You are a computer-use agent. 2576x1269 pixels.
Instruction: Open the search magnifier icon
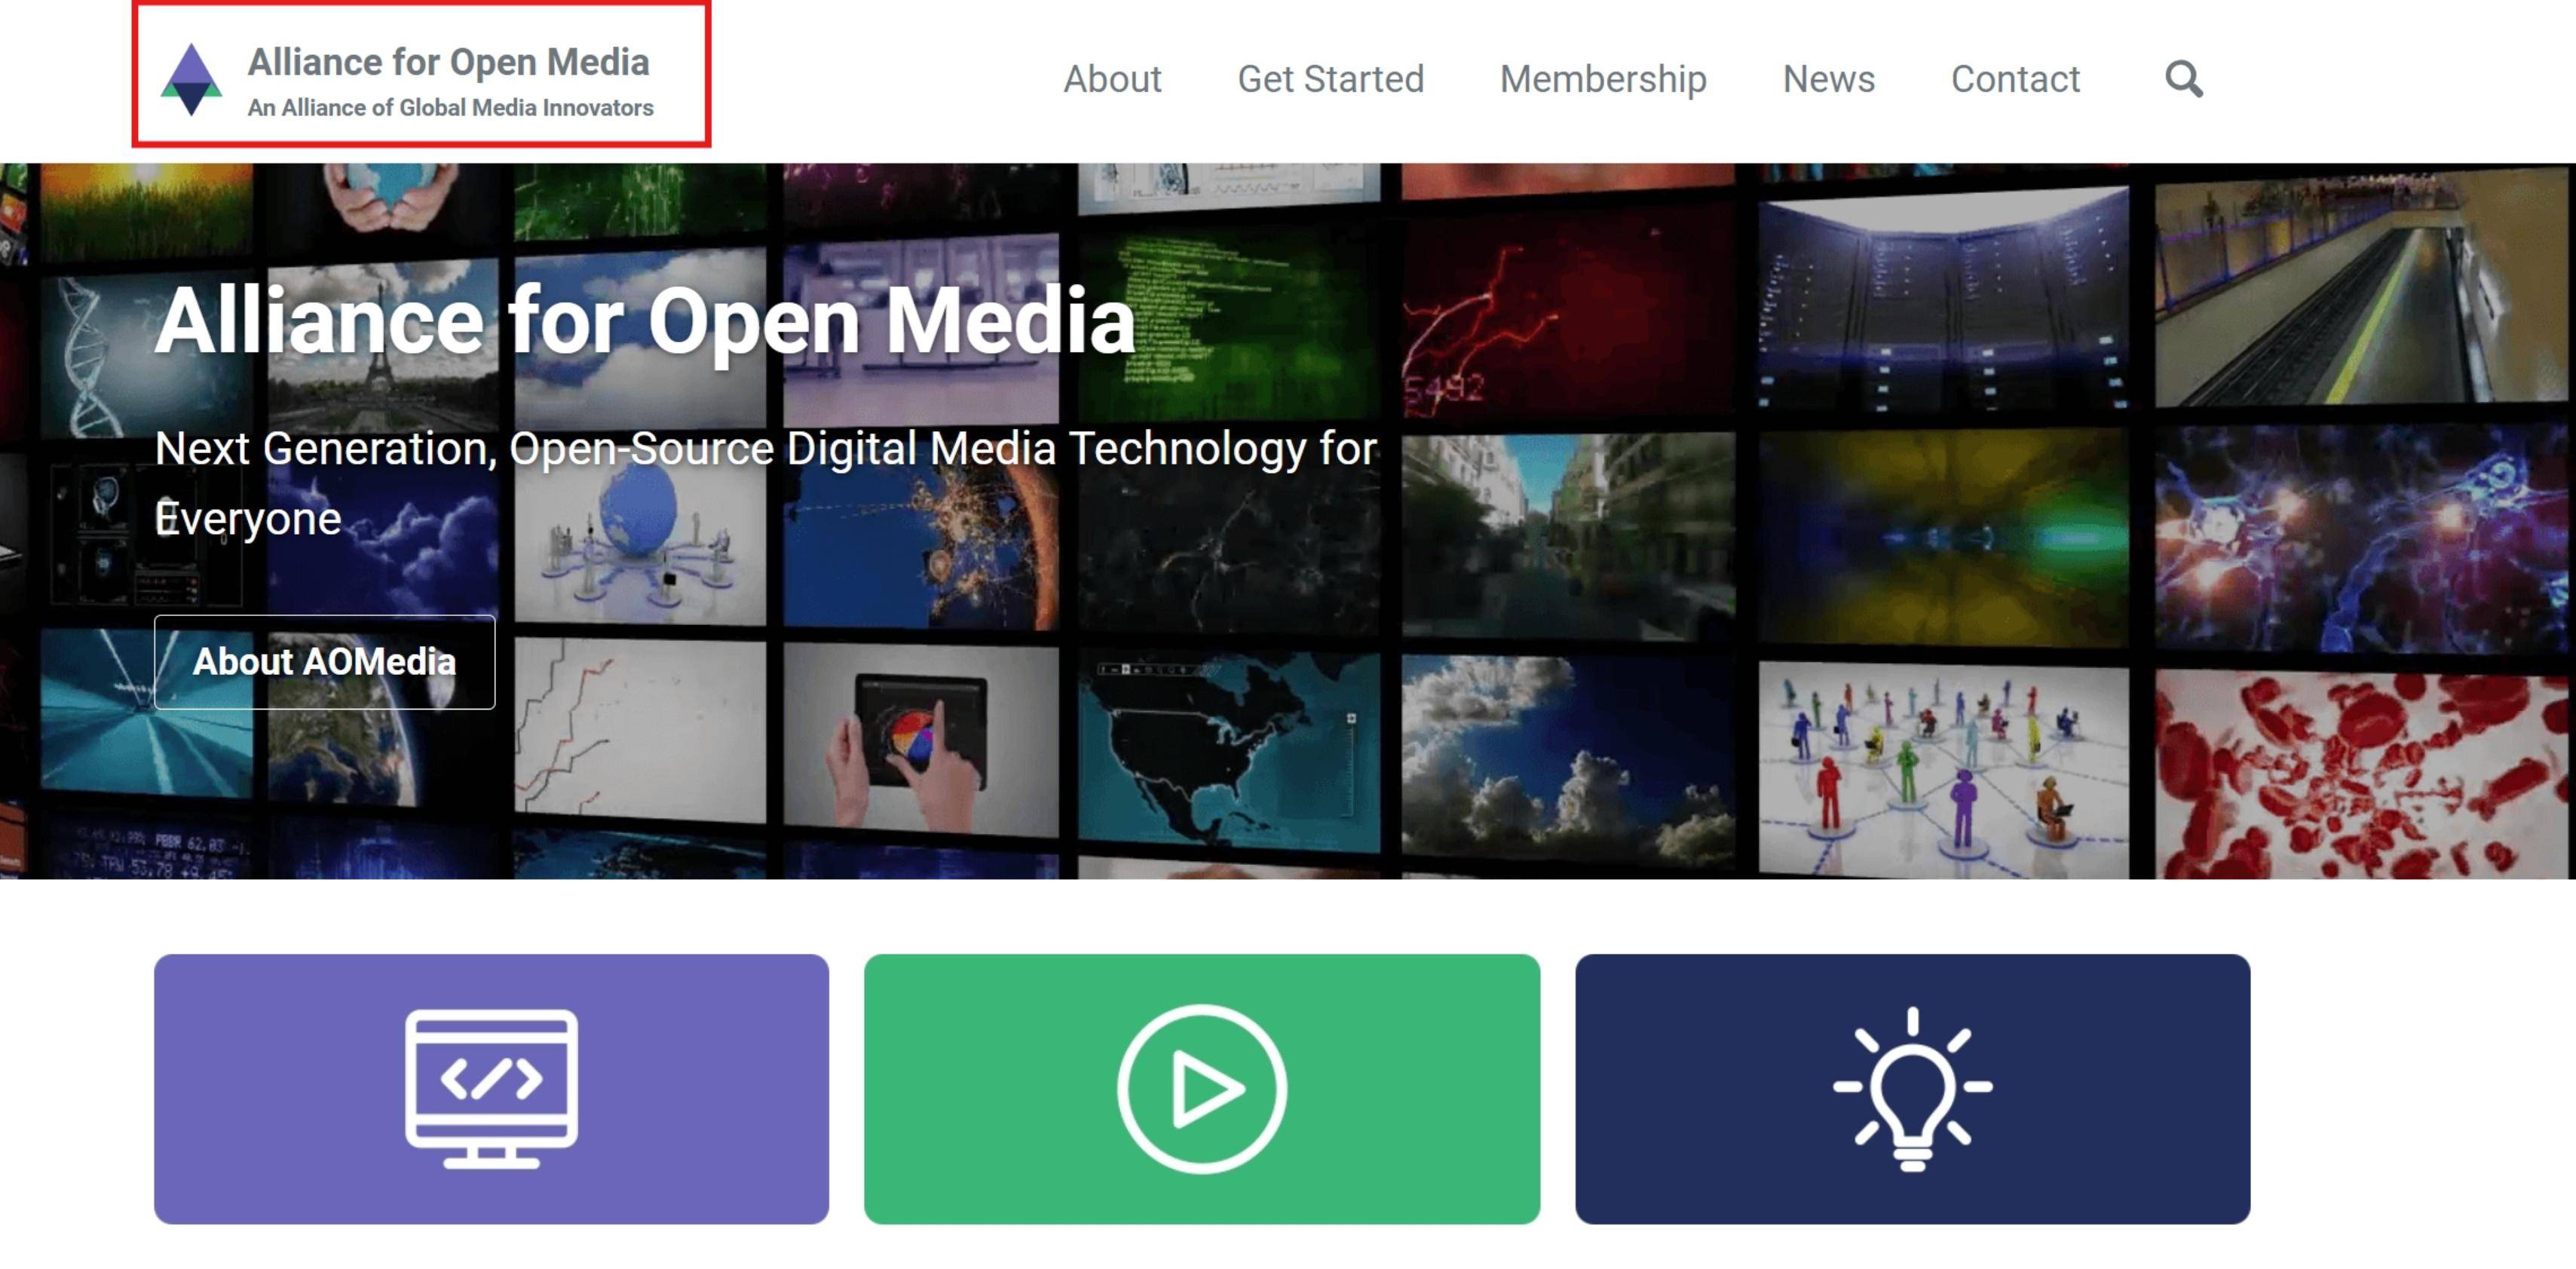2183,78
